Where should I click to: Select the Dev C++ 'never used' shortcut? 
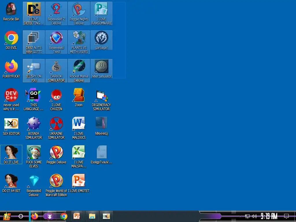click(11, 99)
